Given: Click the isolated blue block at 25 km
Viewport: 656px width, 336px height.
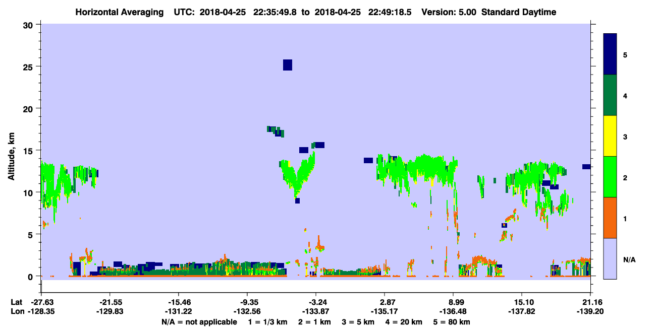Looking at the screenshot, I should (288, 65).
